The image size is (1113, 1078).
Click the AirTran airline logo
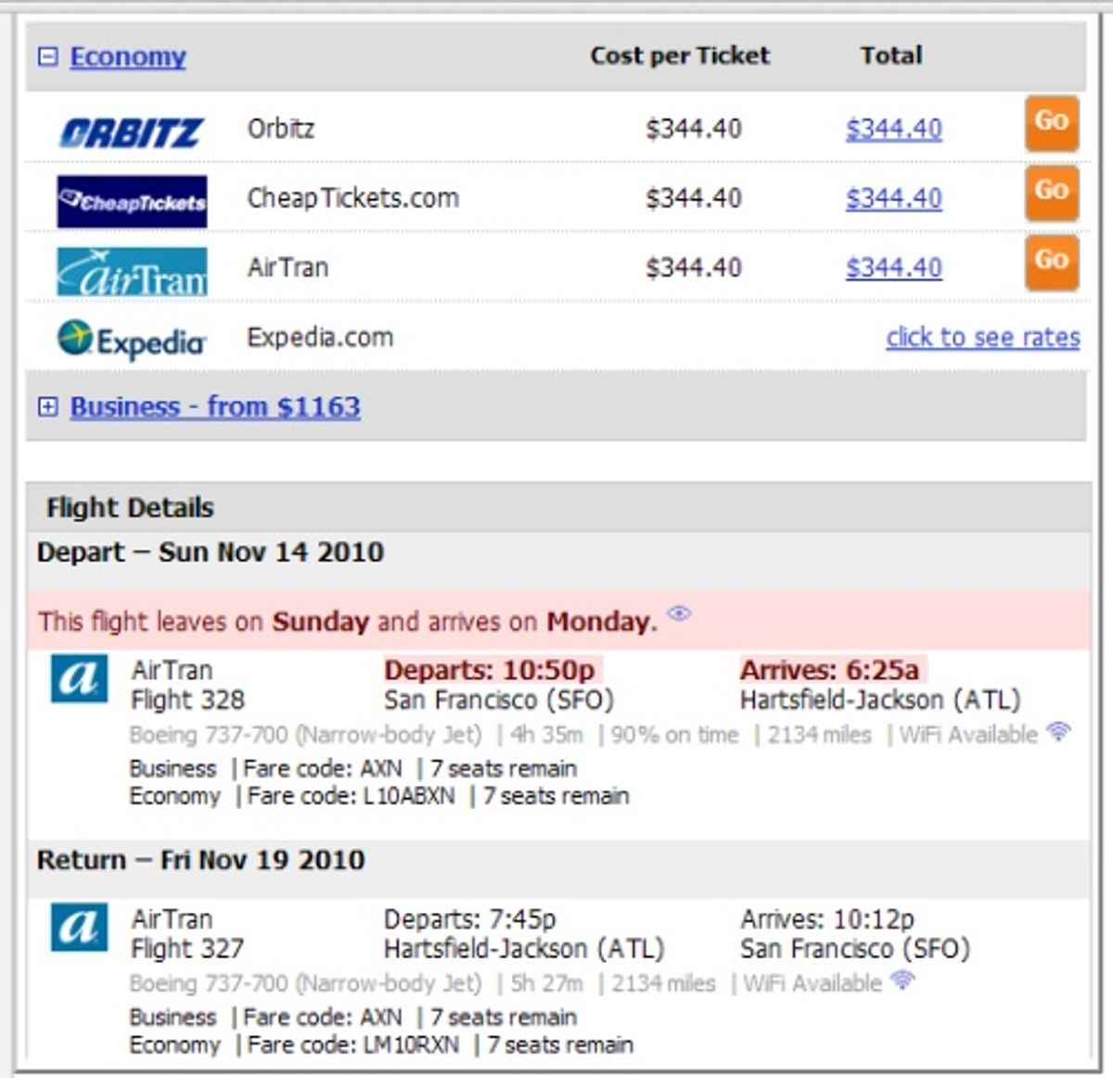[x=132, y=267]
